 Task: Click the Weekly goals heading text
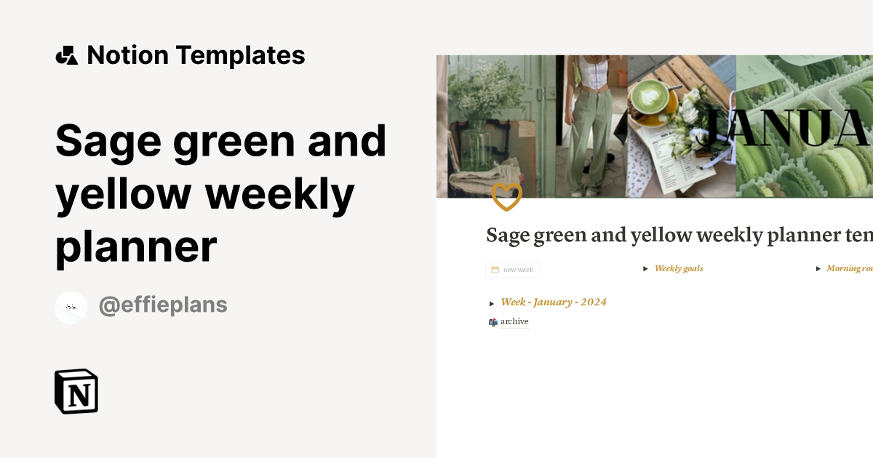679,268
